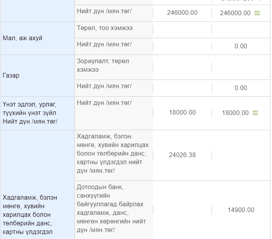Select the Зориулалт, төрөл хэмжээ label
Screen dimensions: 272x239
(x=103, y=66)
